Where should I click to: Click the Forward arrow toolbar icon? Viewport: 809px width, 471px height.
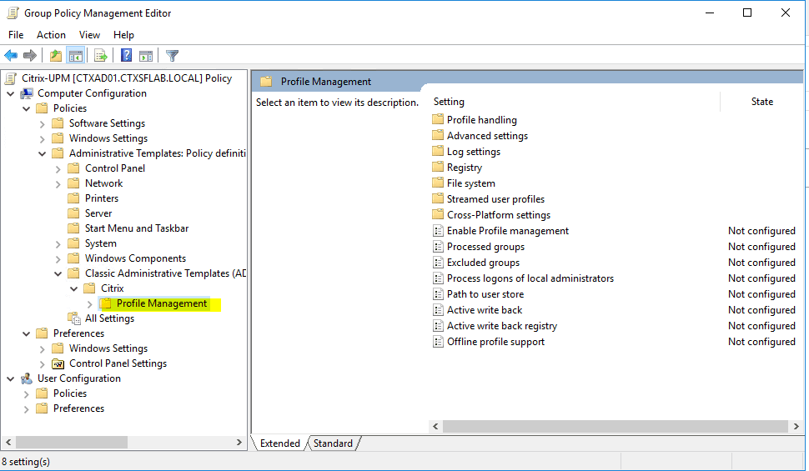[30, 55]
